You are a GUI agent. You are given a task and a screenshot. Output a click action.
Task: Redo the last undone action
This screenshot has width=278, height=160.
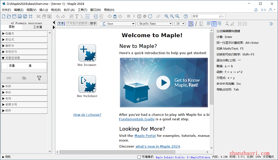tap(63, 16)
